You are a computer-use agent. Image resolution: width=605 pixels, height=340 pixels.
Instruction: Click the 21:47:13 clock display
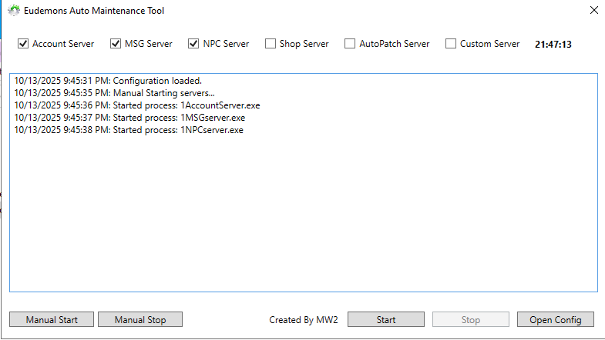[553, 45]
